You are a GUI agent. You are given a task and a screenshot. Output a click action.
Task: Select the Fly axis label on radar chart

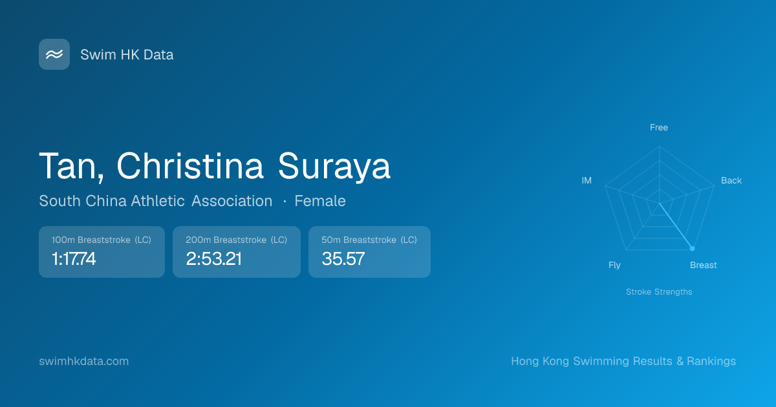[614, 266]
